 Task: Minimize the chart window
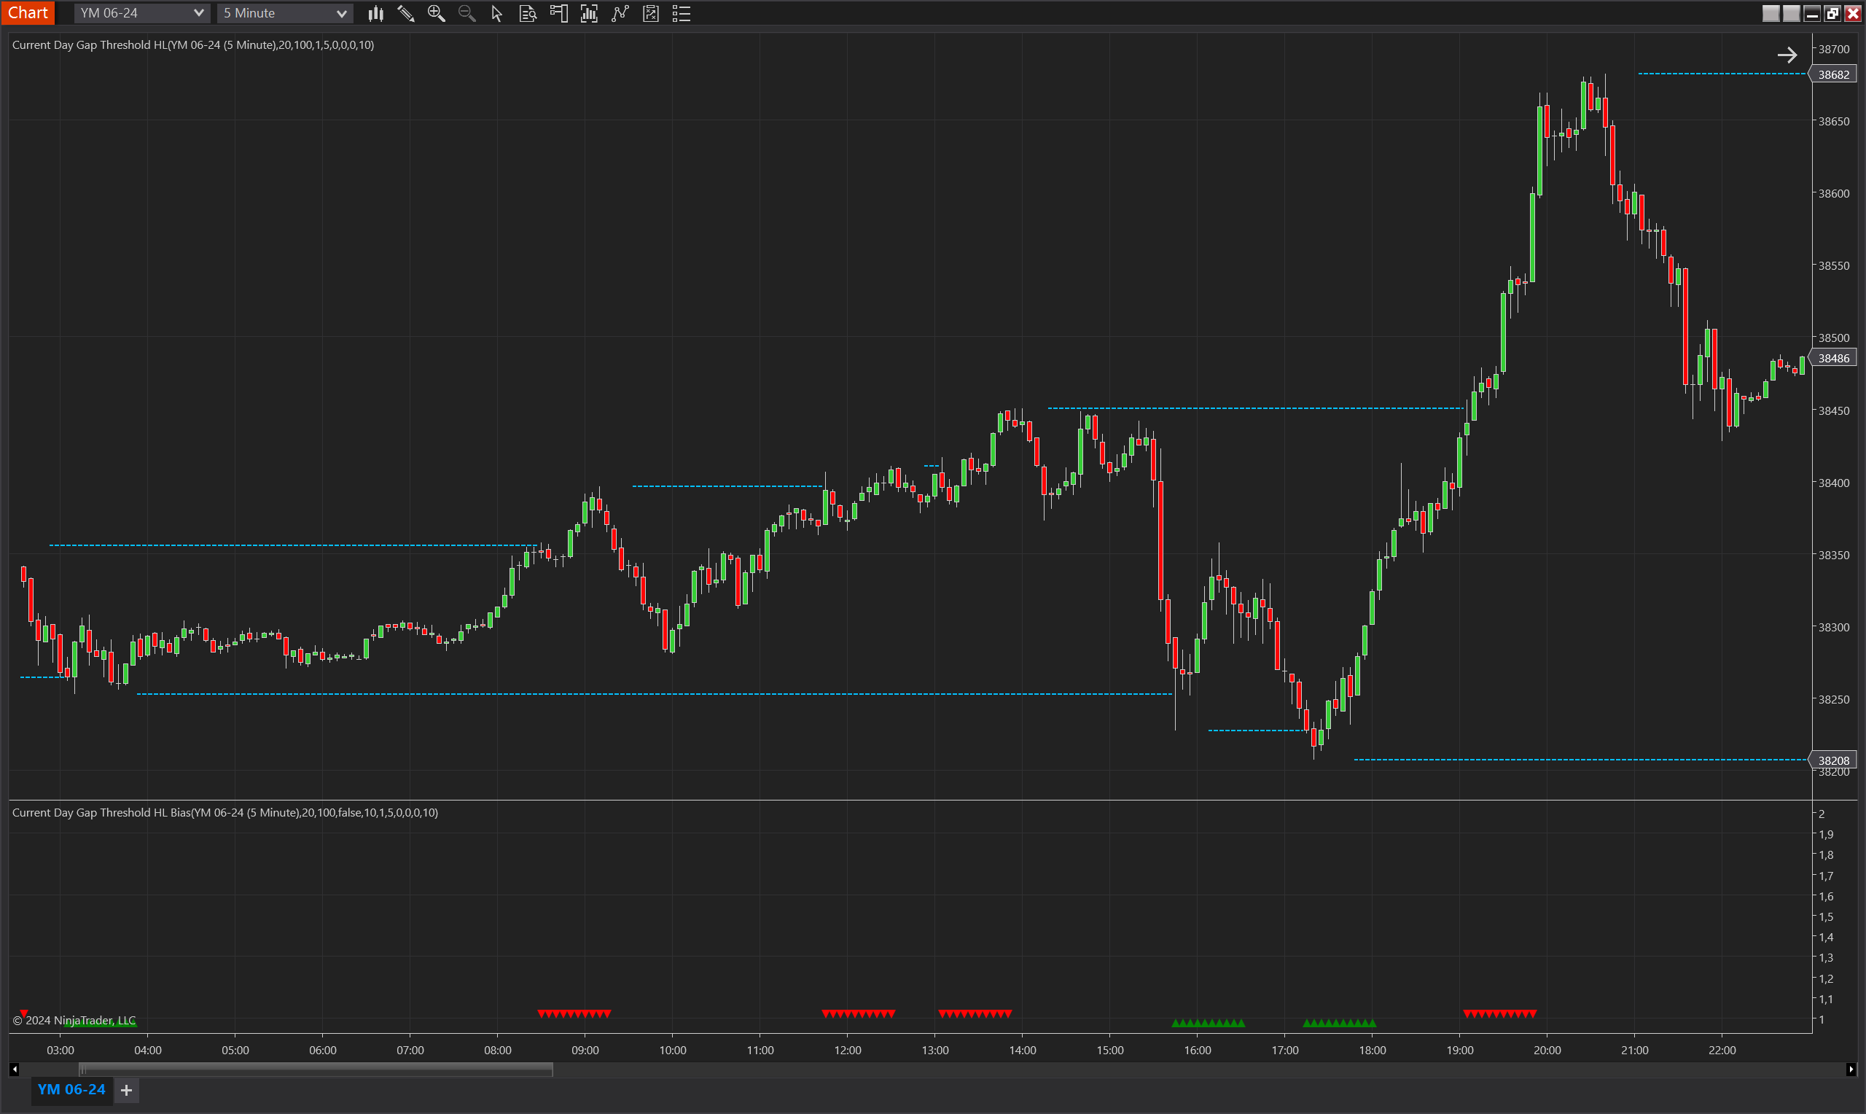click(x=1812, y=13)
